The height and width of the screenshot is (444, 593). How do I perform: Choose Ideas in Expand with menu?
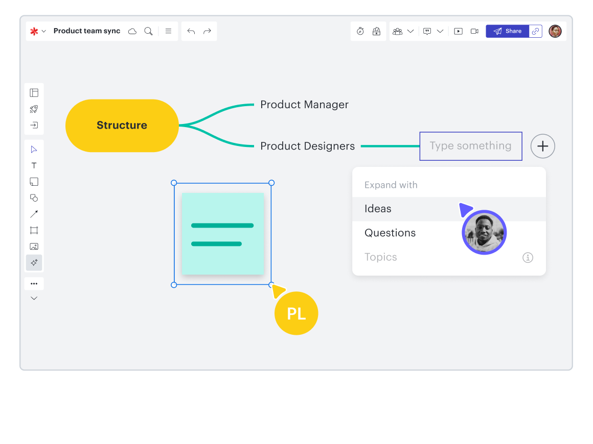point(378,209)
